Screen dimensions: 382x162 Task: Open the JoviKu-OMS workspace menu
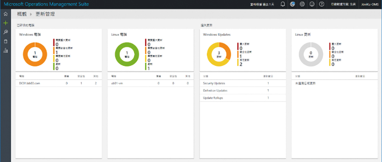(370, 4)
